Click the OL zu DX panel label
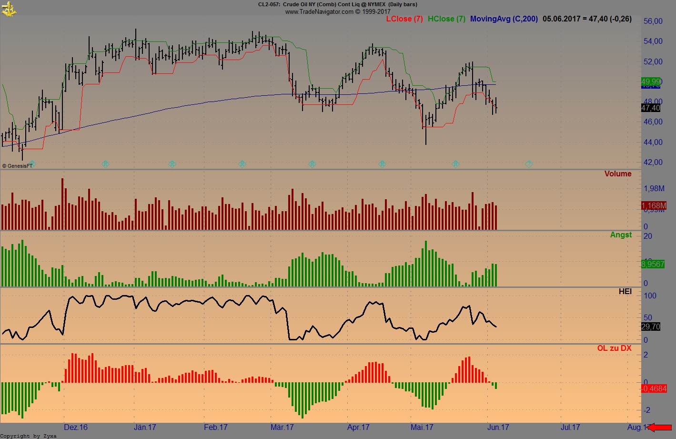676x439 pixels. pyautogui.click(x=615, y=348)
